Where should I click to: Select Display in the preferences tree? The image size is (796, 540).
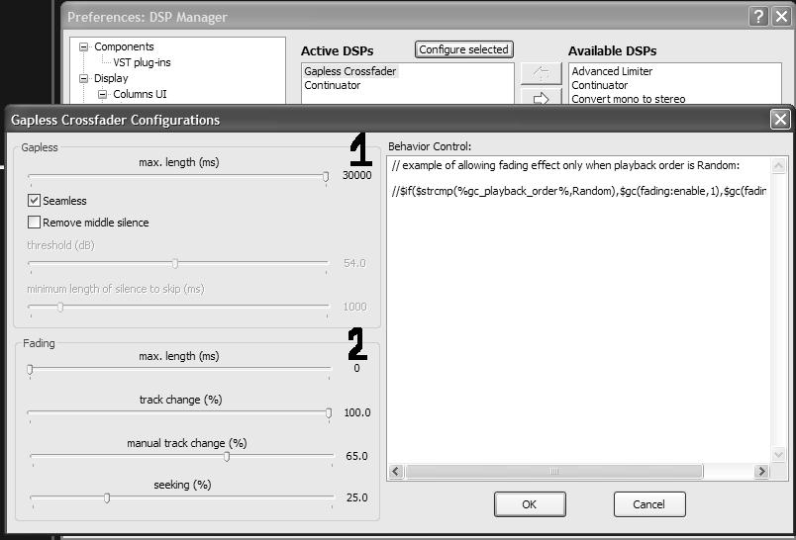[x=111, y=78]
